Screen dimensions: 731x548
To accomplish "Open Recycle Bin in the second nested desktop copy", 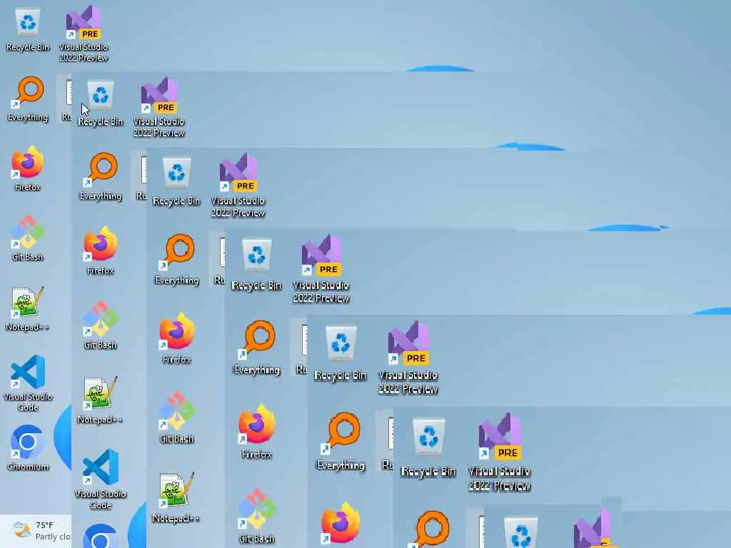I will [x=176, y=182].
